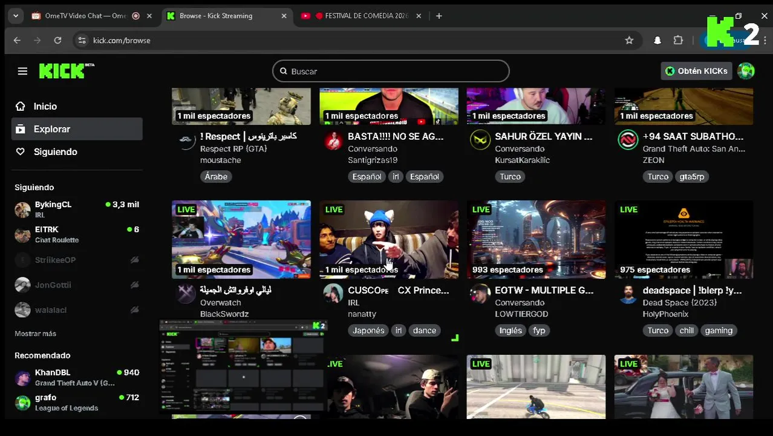Screen dimensions: 773x436
Task: Open offline channel walalaci
Action: (77, 309)
